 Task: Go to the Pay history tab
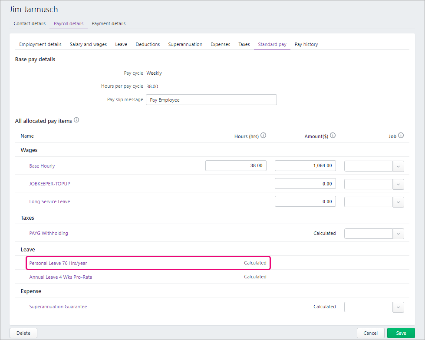[306, 44]
